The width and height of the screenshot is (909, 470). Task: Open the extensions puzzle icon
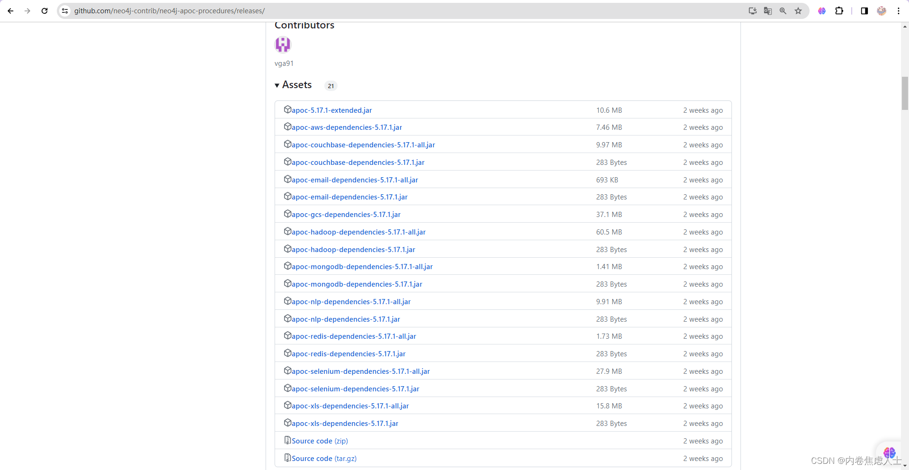(839, 11)
